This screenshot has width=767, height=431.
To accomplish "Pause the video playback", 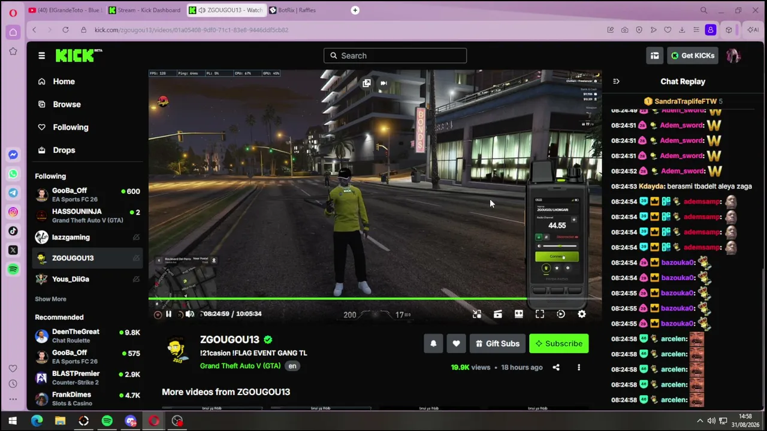I will pyautogui.click(x=168, y=314).
